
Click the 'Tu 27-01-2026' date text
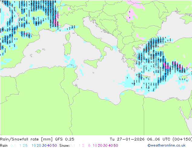coord(127,139)
